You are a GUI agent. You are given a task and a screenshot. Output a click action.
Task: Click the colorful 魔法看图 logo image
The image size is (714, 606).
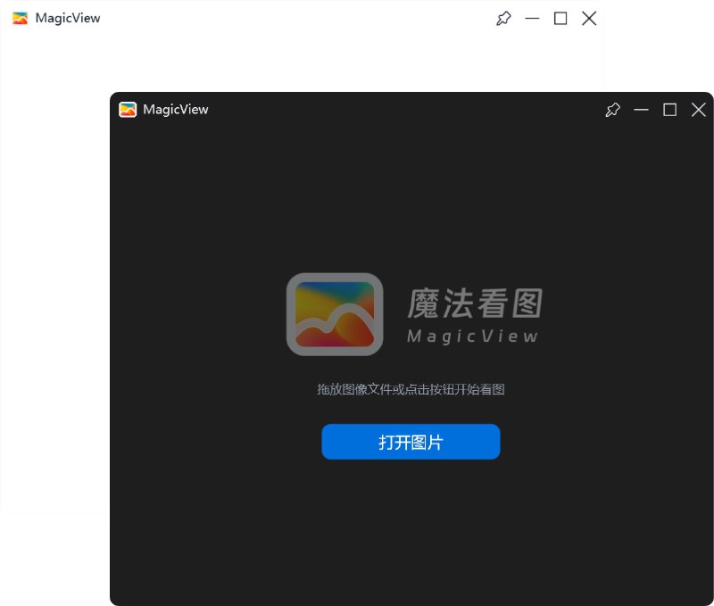(335, 314)
